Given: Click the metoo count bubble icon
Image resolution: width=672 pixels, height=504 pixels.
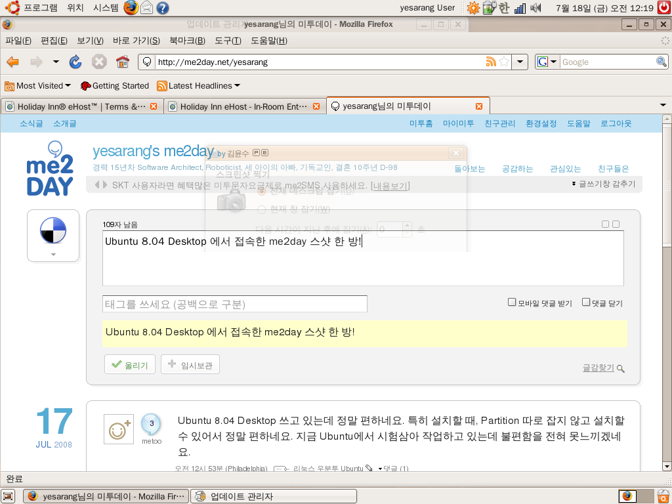Looking at the screenshot, I should pos(152,424).
